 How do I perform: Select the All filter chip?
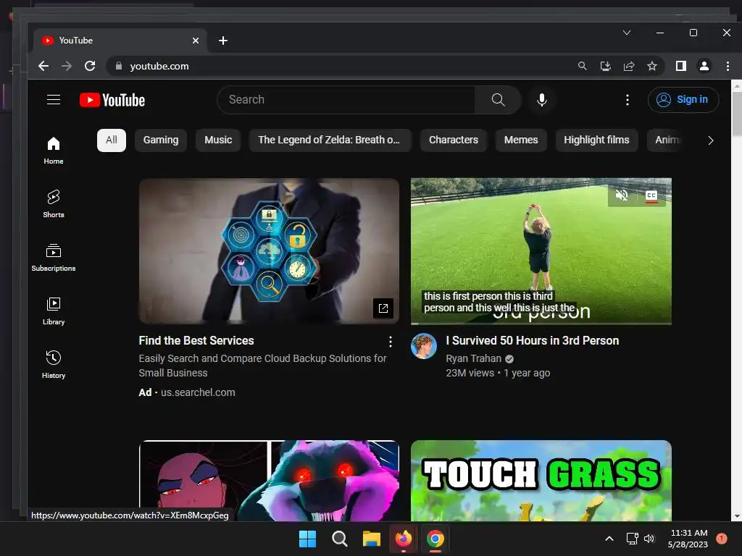[112, 140]
